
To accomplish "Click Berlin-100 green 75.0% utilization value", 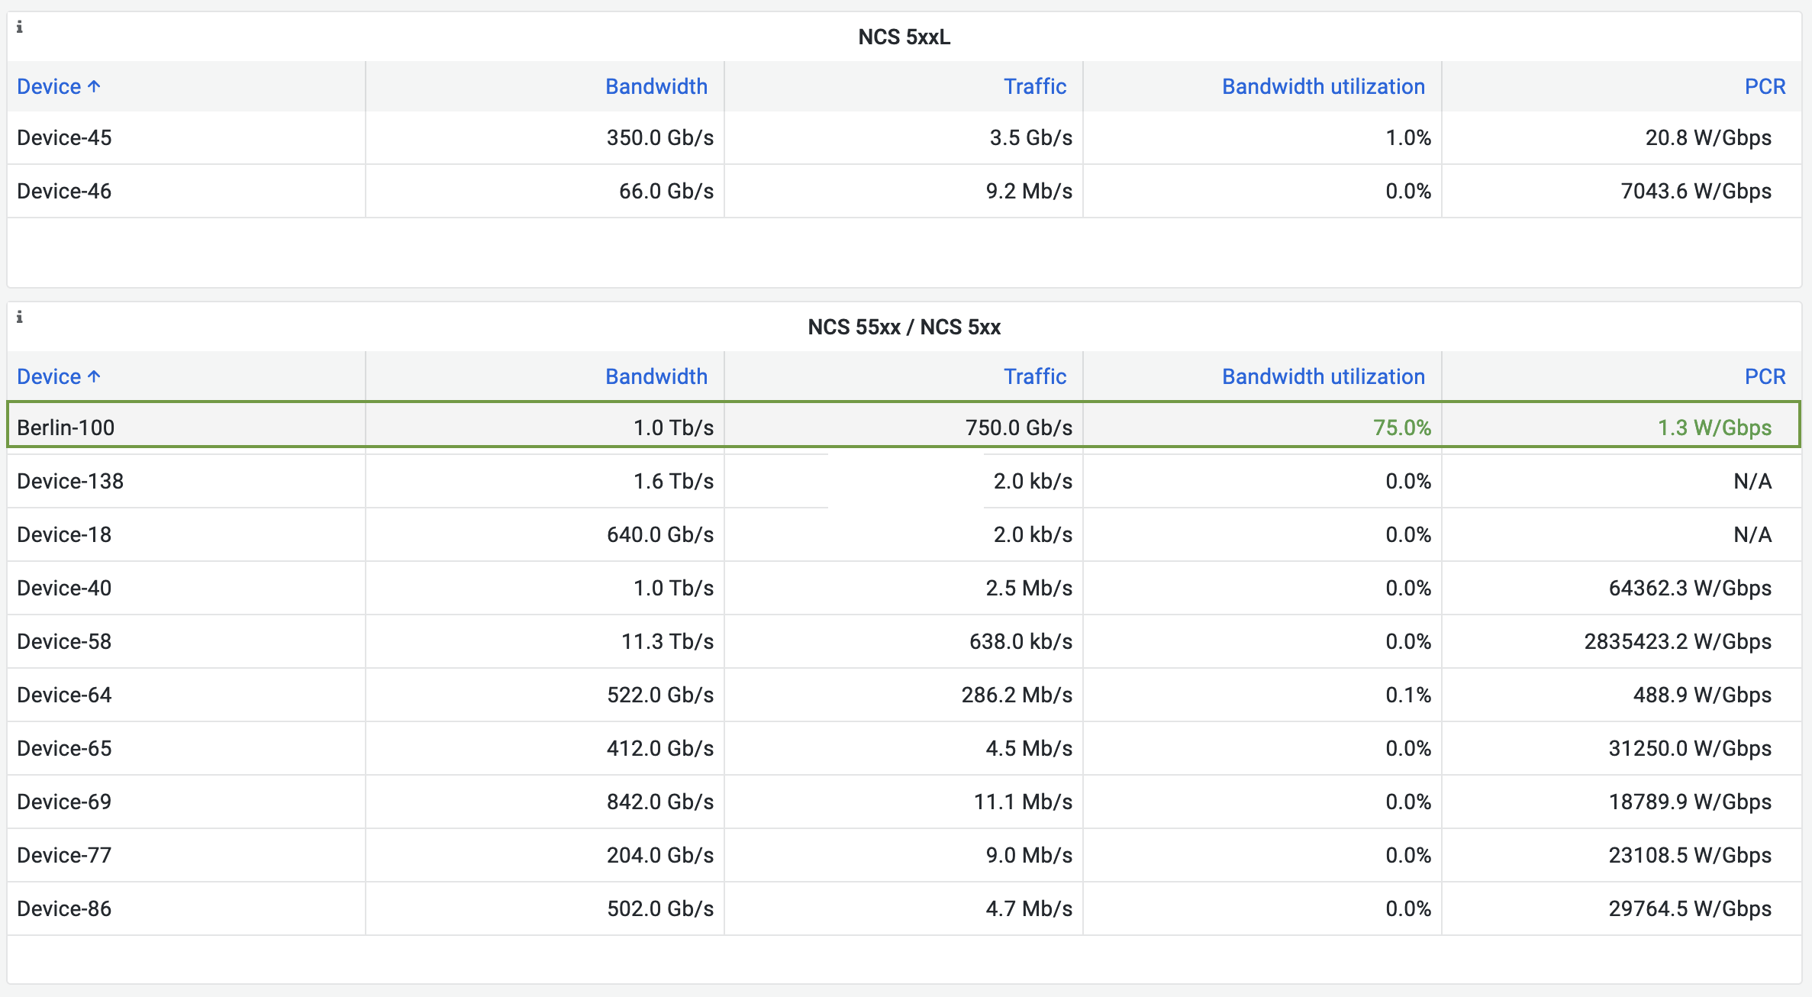I will 1401,428.
